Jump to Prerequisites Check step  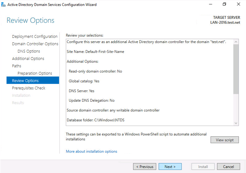pyautogui.click(x=29, y=88)
